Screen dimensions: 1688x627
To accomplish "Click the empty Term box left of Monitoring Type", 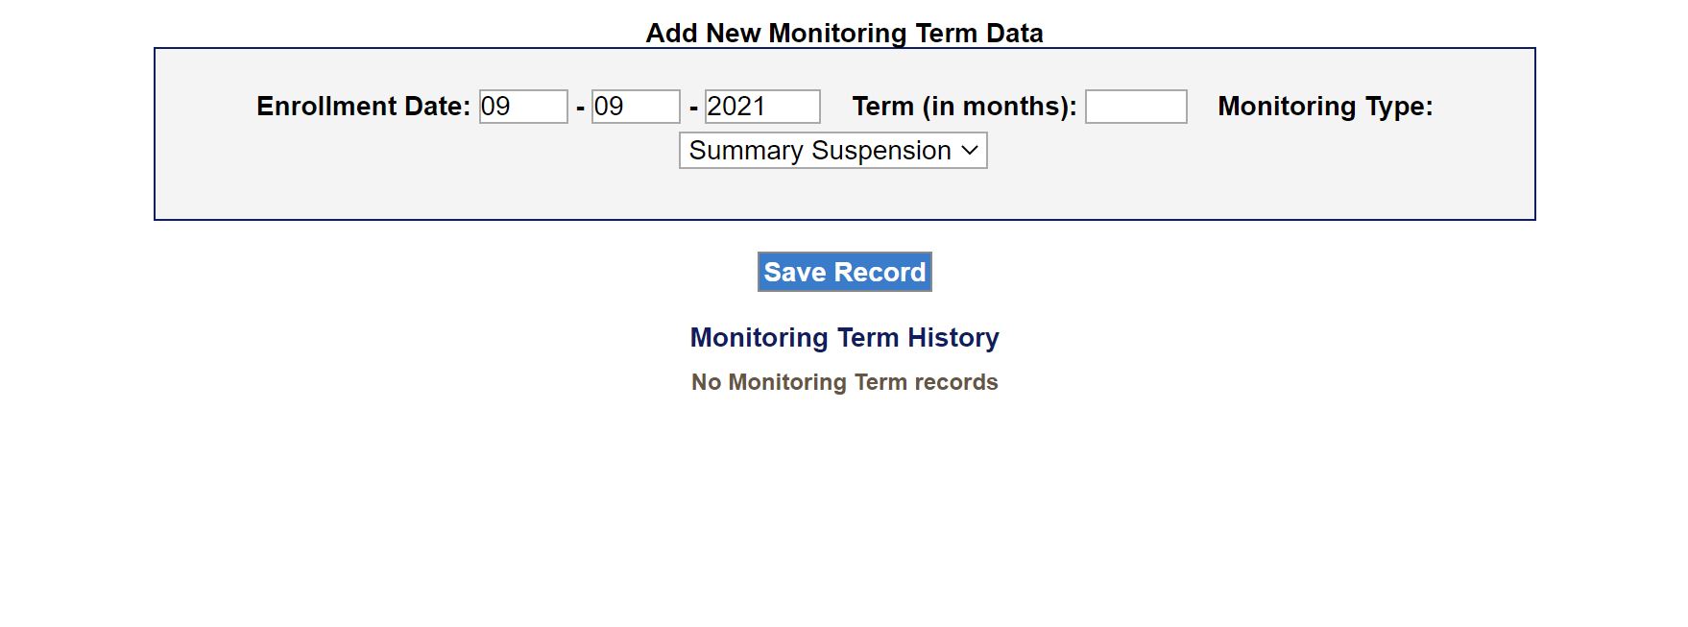I will click(x=1136, y=107).
